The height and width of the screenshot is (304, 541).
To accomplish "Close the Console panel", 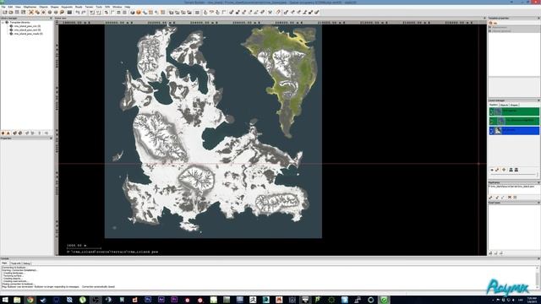I will tap(538, 258).
